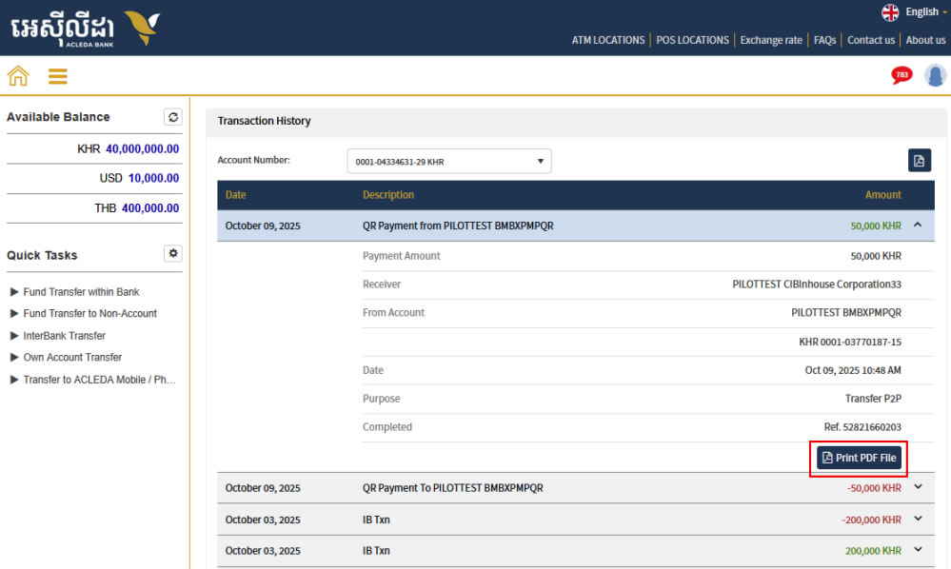
Task: Open InterBank Transfer quick task
Action: 64,336
